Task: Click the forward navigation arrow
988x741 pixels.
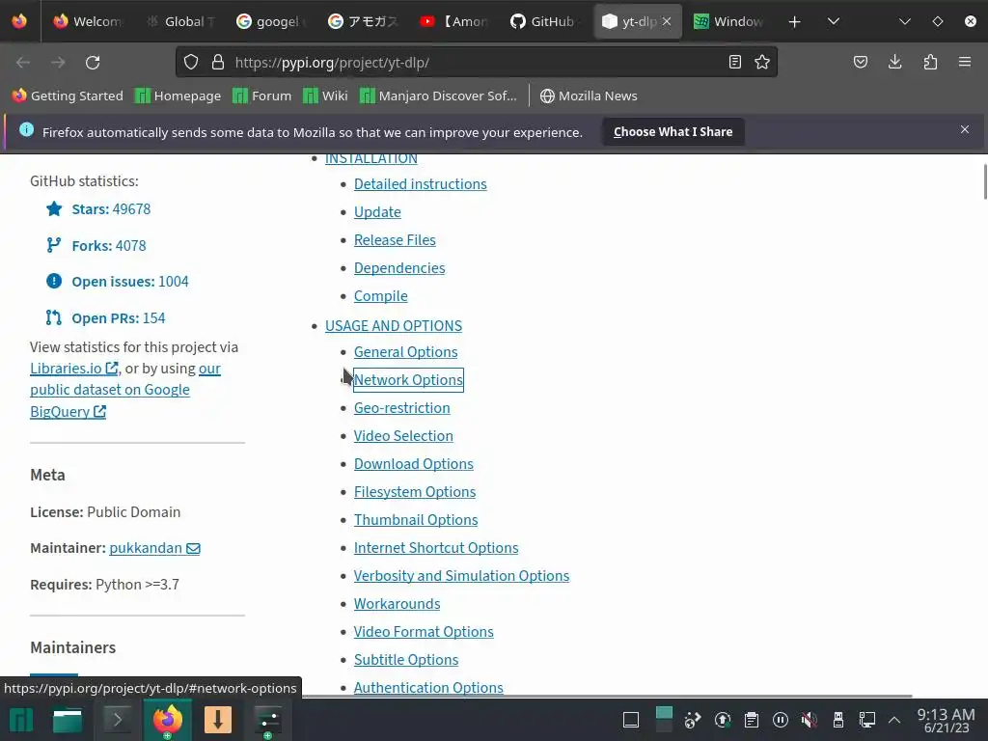Action: 58,63
